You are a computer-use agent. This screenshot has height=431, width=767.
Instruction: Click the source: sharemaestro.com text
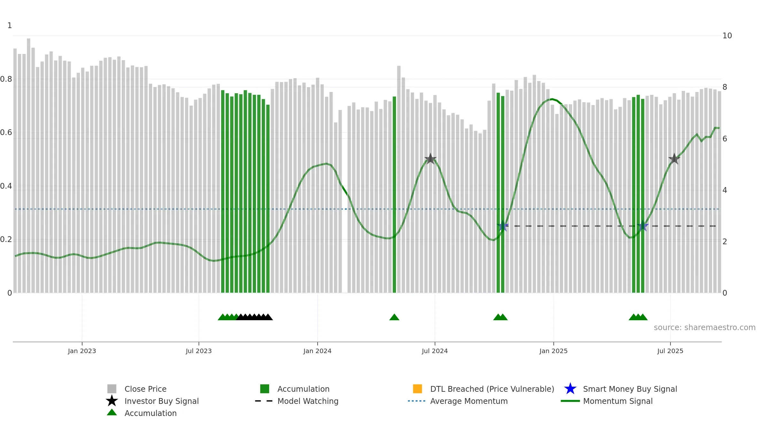(x=705, y=328)
